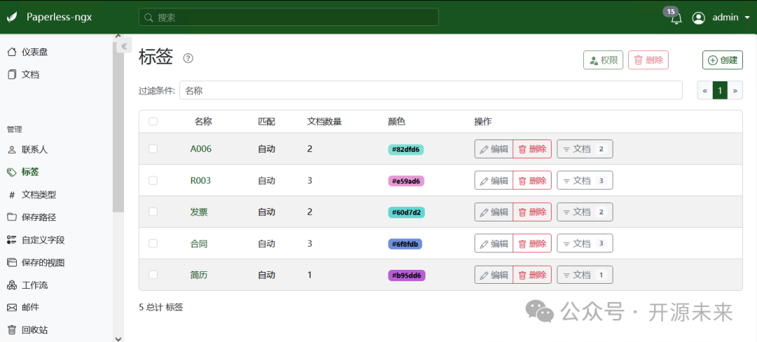The image size is (757, 342).
Task: Collapse the sidebar with the double-chevron
Action: pyautogui.click(x=124, y=46)
